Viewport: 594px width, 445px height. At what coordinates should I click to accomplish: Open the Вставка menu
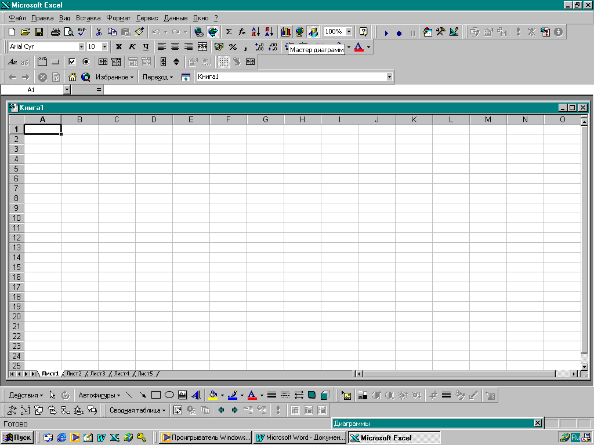[x=88, y=18]
